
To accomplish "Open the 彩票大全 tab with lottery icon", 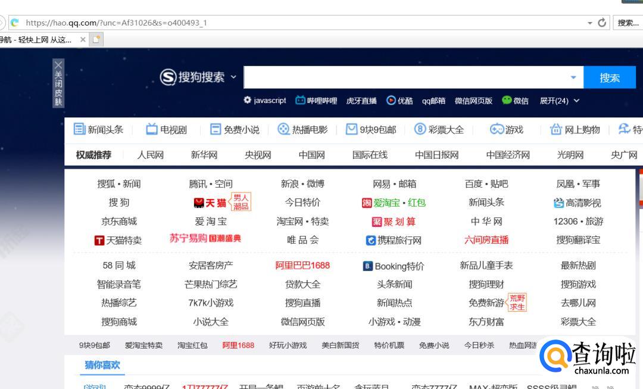I will pos(439,129).
